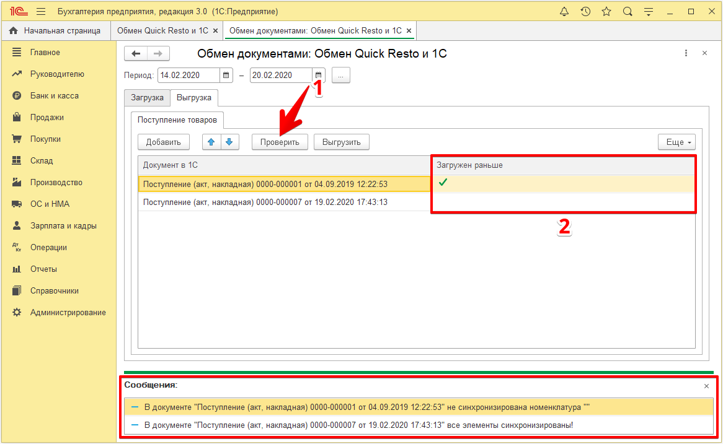Select row Поступление 0000-000001 от 04.09.2019
The width and height of the screenshot is (723, 444).
285,184
